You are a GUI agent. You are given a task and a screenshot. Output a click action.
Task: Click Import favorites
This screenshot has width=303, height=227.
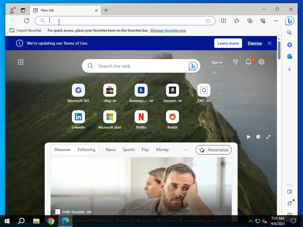(x=25, y=30)
